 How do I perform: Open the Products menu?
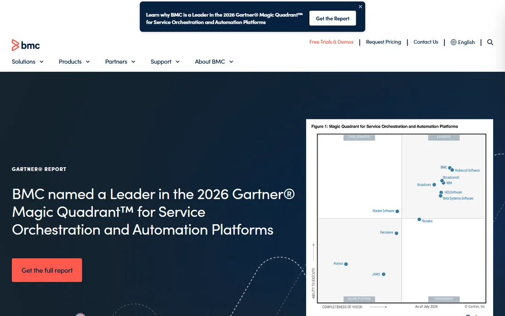(70, 62)
